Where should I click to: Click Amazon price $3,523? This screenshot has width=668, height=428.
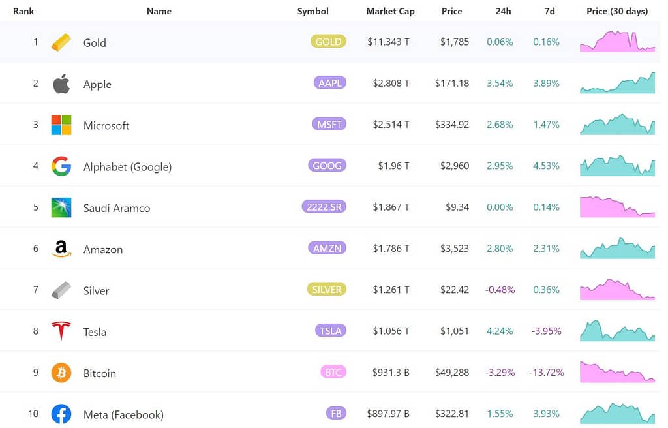click(x=455, y=249)
